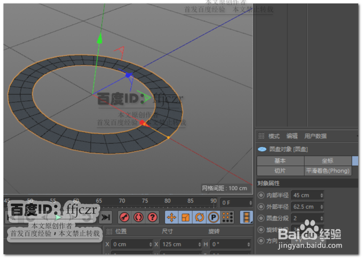This screenshot has height=258, width=362.
Task: Step the position X 0 cm spinner
Action: click(x=151, y=244)
